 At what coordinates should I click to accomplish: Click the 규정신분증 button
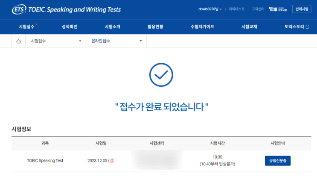(x=278, y=161)
